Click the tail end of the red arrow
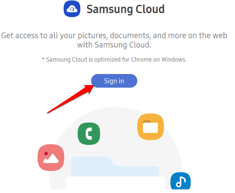 [x=48, y=112]
